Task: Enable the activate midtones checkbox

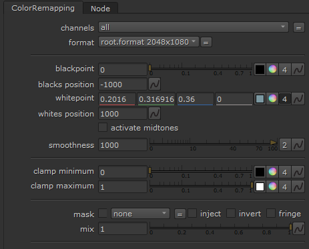Action: point(103,128)
